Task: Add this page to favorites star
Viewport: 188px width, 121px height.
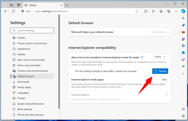Action: coord(137,11)
